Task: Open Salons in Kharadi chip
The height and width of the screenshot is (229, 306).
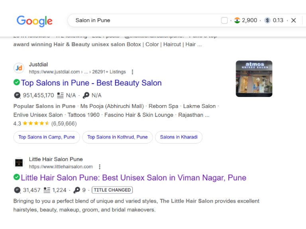Action: [178, 137]
